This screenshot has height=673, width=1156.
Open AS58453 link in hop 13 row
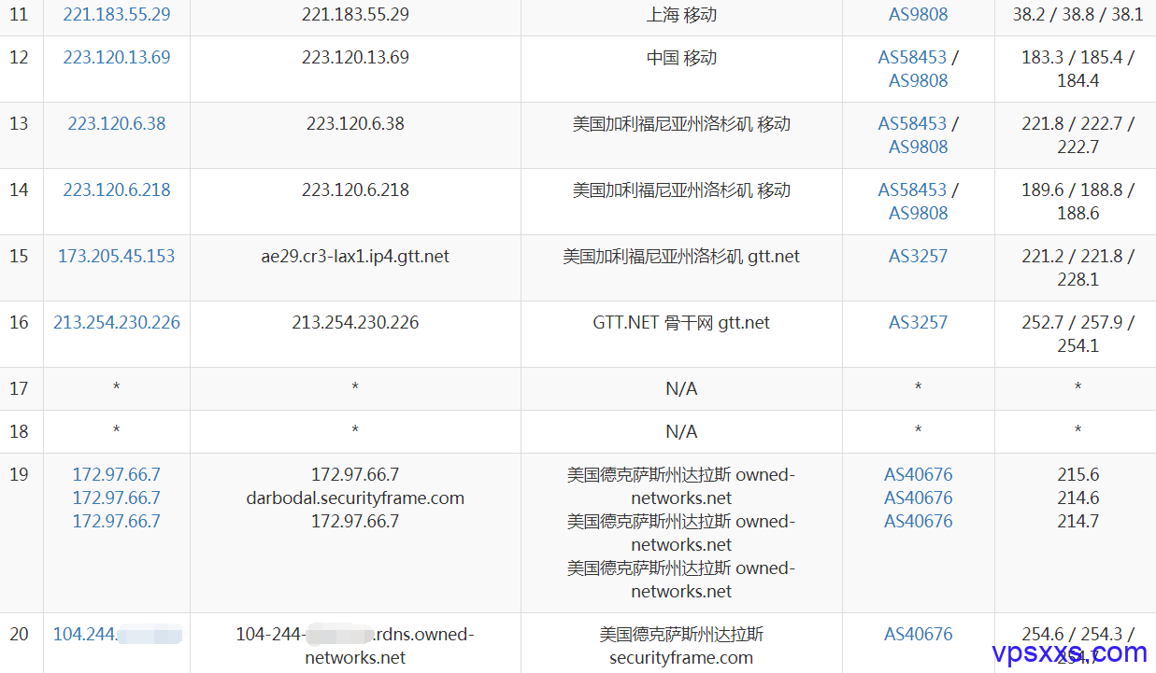click(x=912, y=123)
